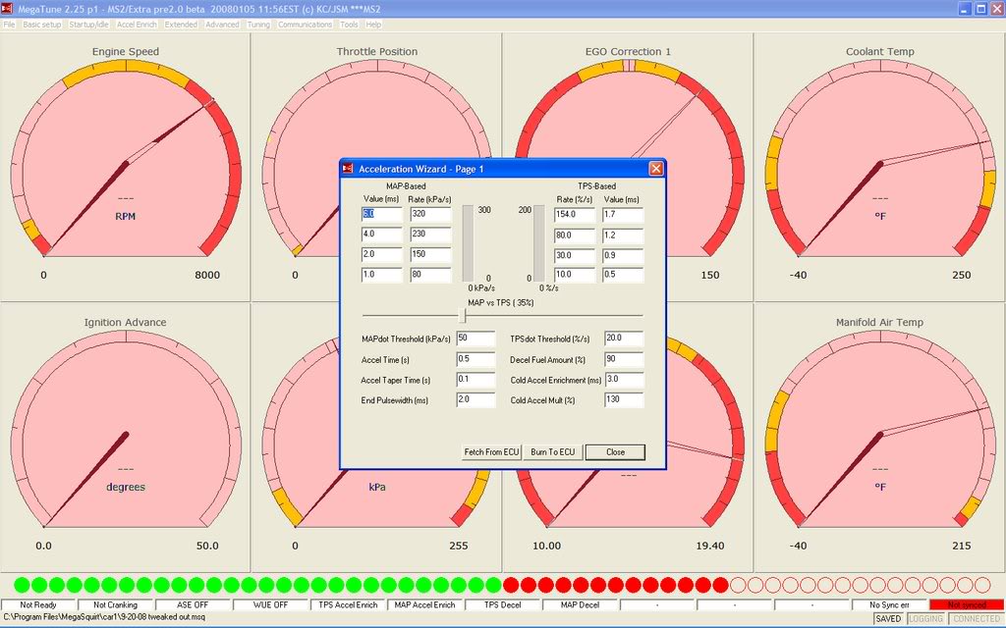Click the Throttle Position gauge title
The height and width of the screenshot is (628, 1006).
[x=376, y=51]
